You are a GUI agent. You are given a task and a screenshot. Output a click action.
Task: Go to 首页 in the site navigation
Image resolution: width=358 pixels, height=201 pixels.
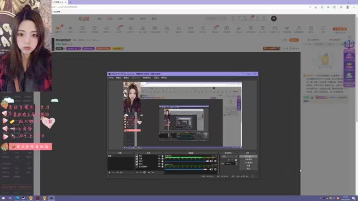point(100,19)
